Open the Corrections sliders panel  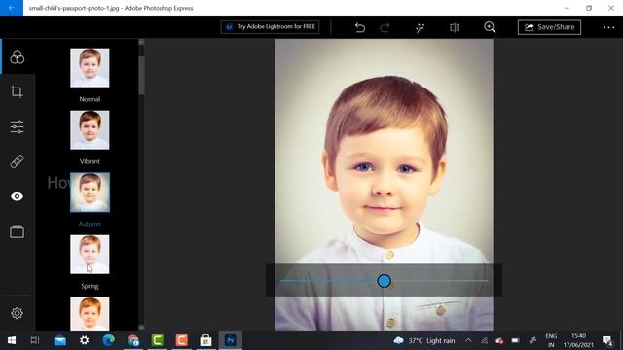coord(17,126)
